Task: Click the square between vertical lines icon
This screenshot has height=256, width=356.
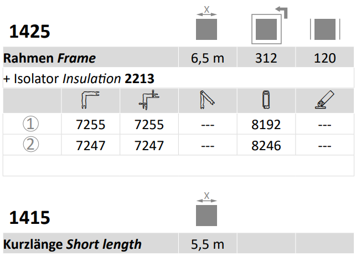Action: 325,29
